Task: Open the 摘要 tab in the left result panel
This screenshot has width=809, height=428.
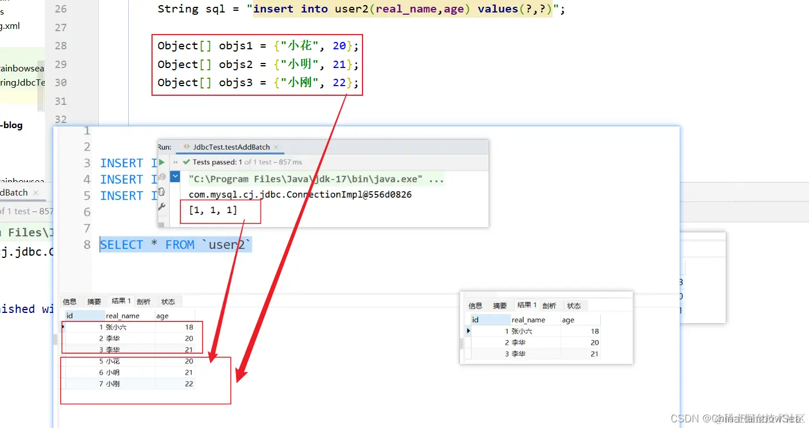Action: point(94,302)
